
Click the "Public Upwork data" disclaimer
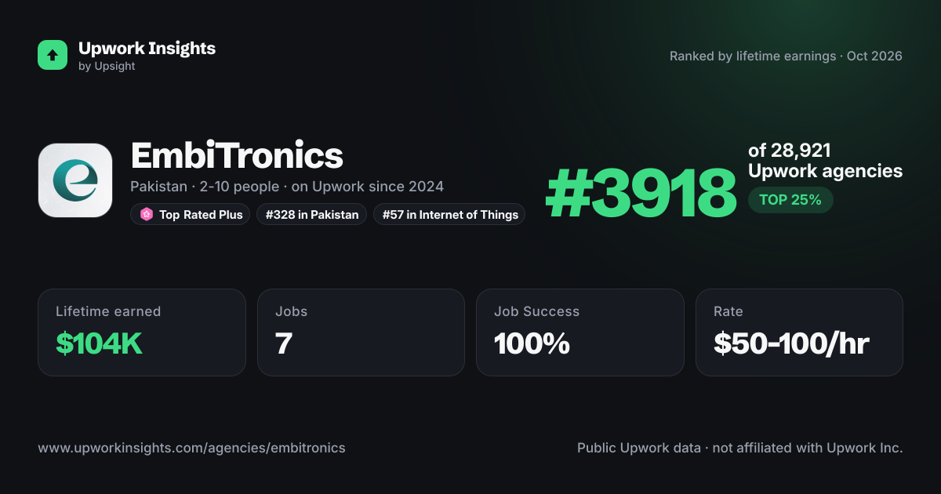[740, 448]
